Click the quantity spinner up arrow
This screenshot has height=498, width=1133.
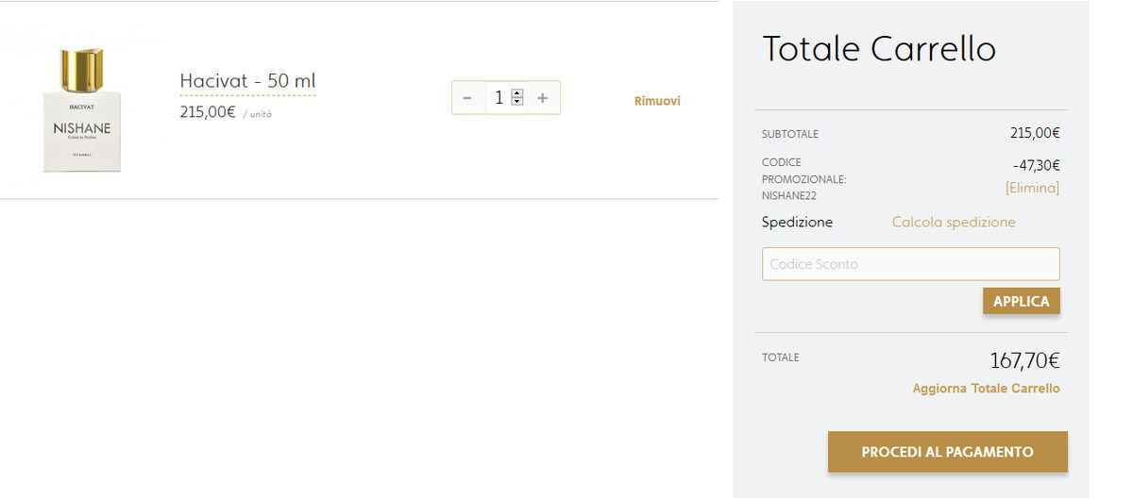tap(516, 93)
